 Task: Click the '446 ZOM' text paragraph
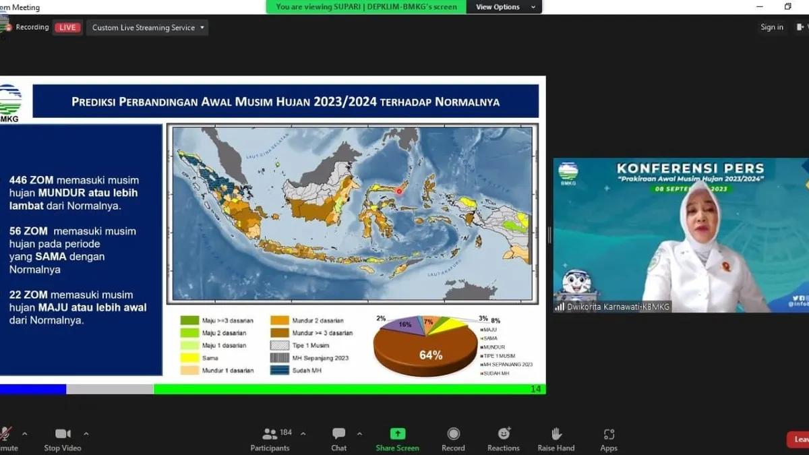[76, 193]
